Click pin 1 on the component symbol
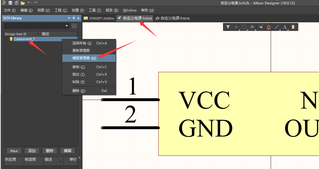 click(x=130, y=100)
